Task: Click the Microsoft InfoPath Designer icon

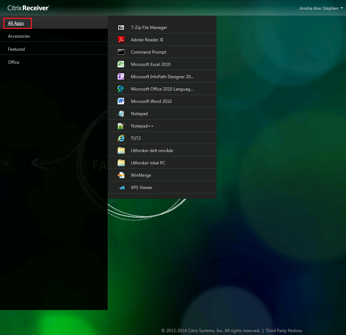Action: (x=121, y=77)
